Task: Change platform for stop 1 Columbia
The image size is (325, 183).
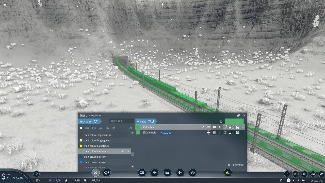Action: point(217,127)
